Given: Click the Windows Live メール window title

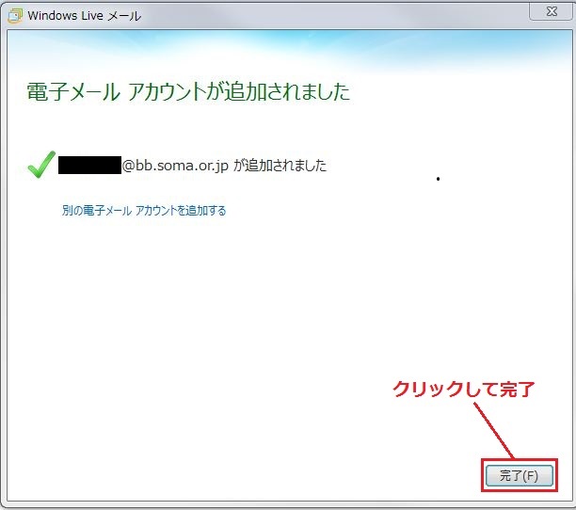Looking at the screenshot, I should 84,16.
